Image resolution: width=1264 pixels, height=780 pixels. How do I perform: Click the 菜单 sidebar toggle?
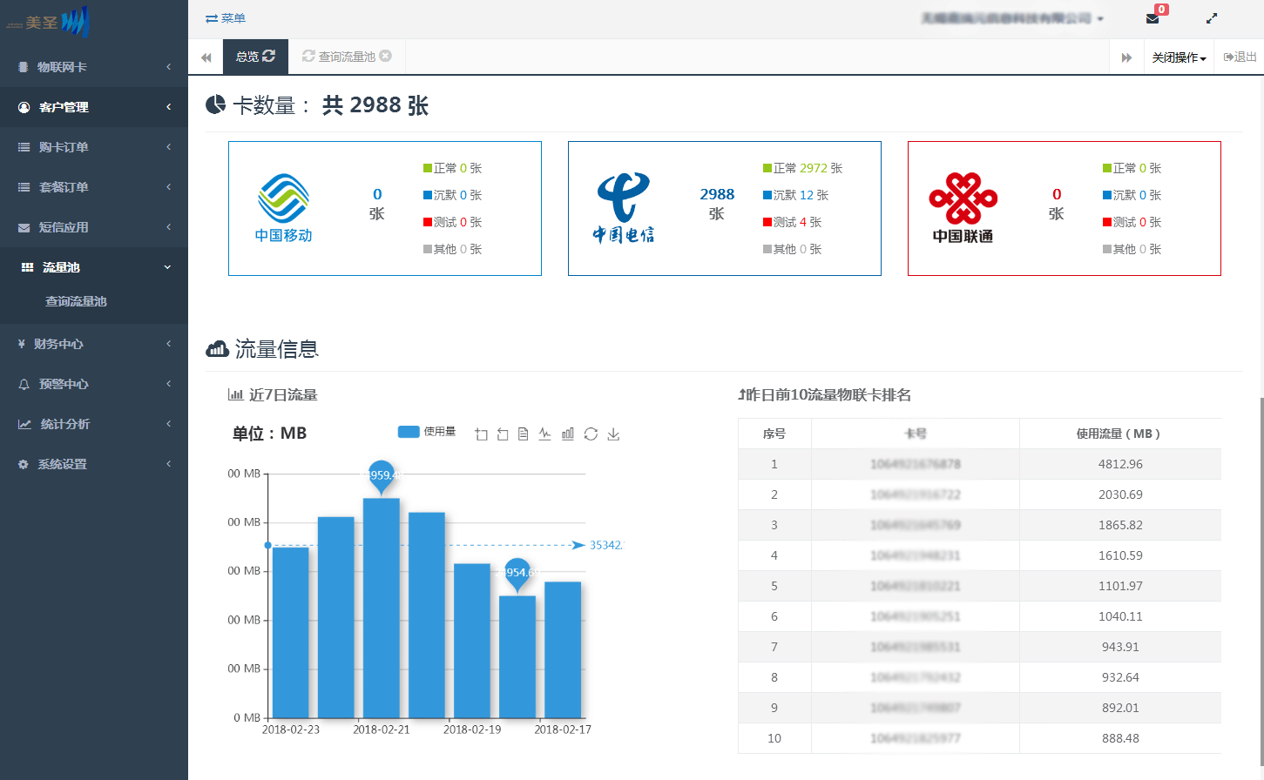[226, 18]
